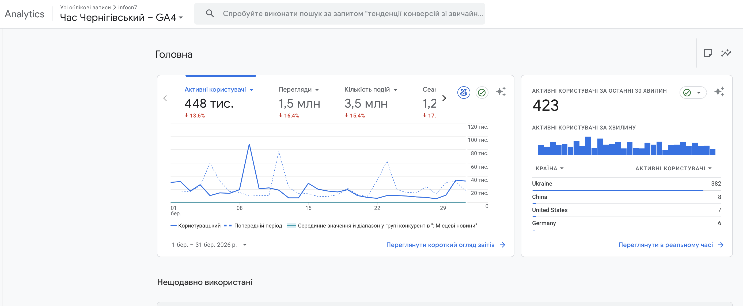Collapse metrics carousel with the left chevron
This screenshot has width=743, height=306.
[x=165, y=98]
